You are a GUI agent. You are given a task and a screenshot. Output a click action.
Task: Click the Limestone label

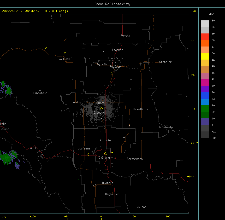point(40,93)
